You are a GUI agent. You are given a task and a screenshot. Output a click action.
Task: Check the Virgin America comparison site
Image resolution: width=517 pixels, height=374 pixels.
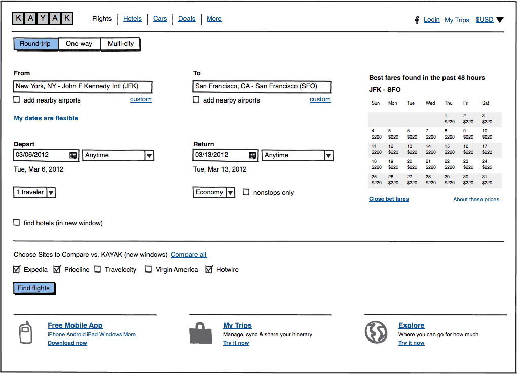tap(149, 269)
